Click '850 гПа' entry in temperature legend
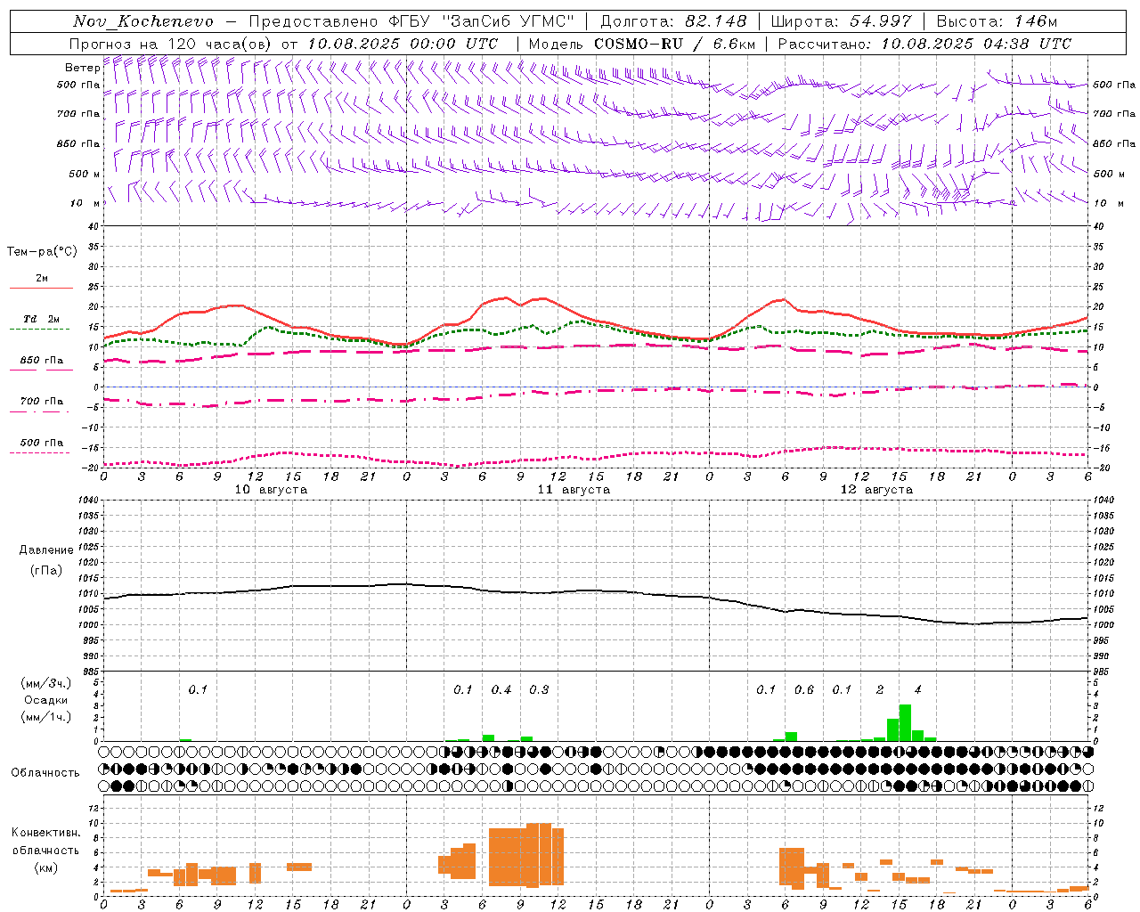Image resolution: width=1140 pixels, height=912 pixels. click(42, 361)
